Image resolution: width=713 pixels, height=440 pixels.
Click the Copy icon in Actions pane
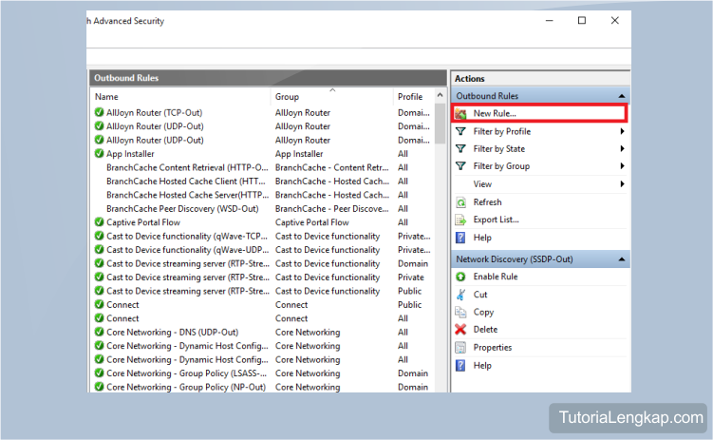point(460,312)
